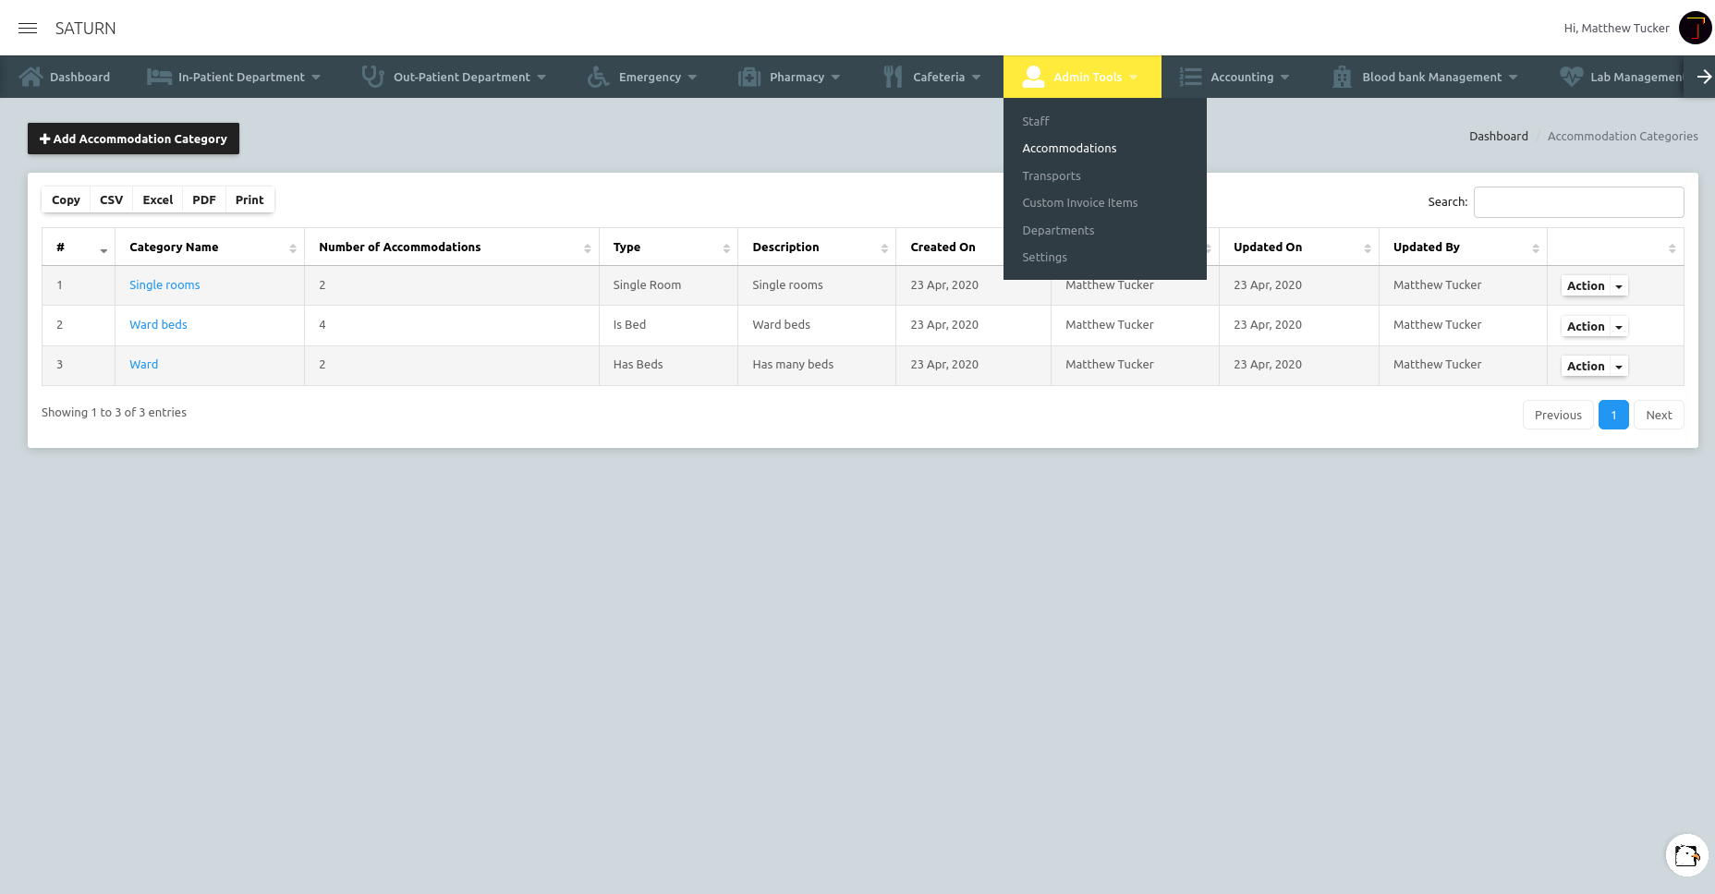Choose Staff in the Admin Tools menu

pos(1035,121)
